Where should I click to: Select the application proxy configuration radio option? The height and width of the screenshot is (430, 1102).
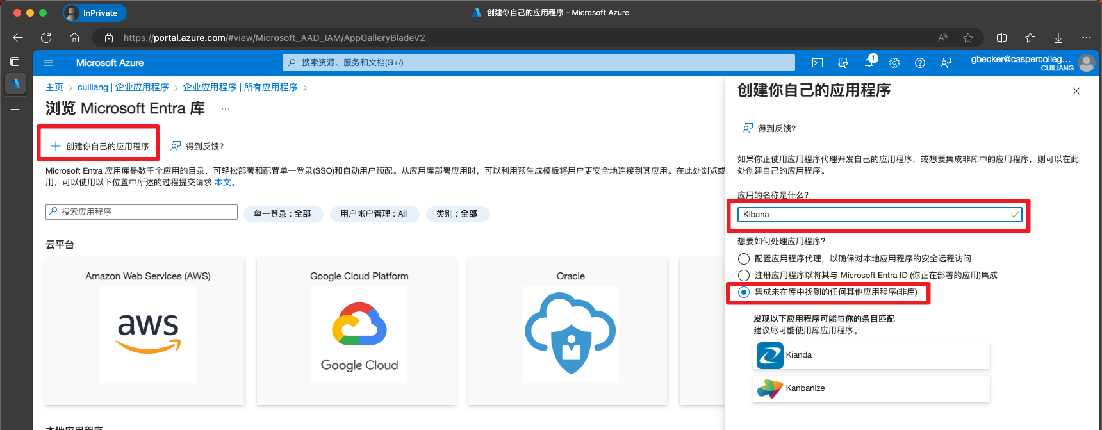coord(744,259)
